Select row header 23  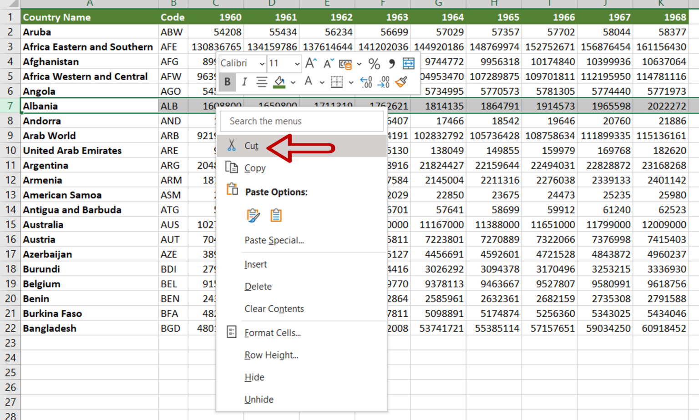pyautogui.click(x=10, y=343)
